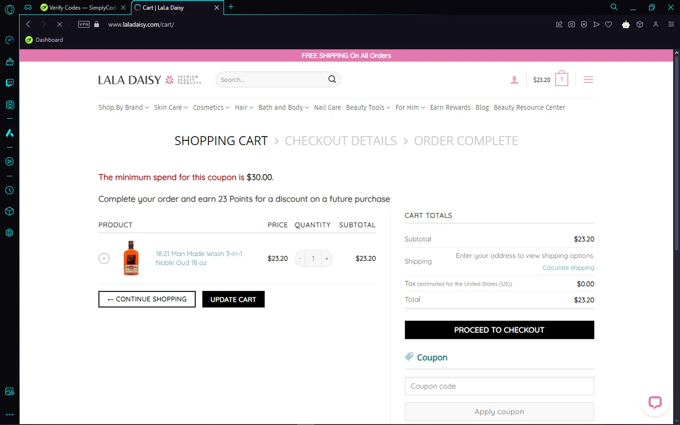Open the cart bag icon showing 1
The image size is (680, 425).
(x=562, y=79)
